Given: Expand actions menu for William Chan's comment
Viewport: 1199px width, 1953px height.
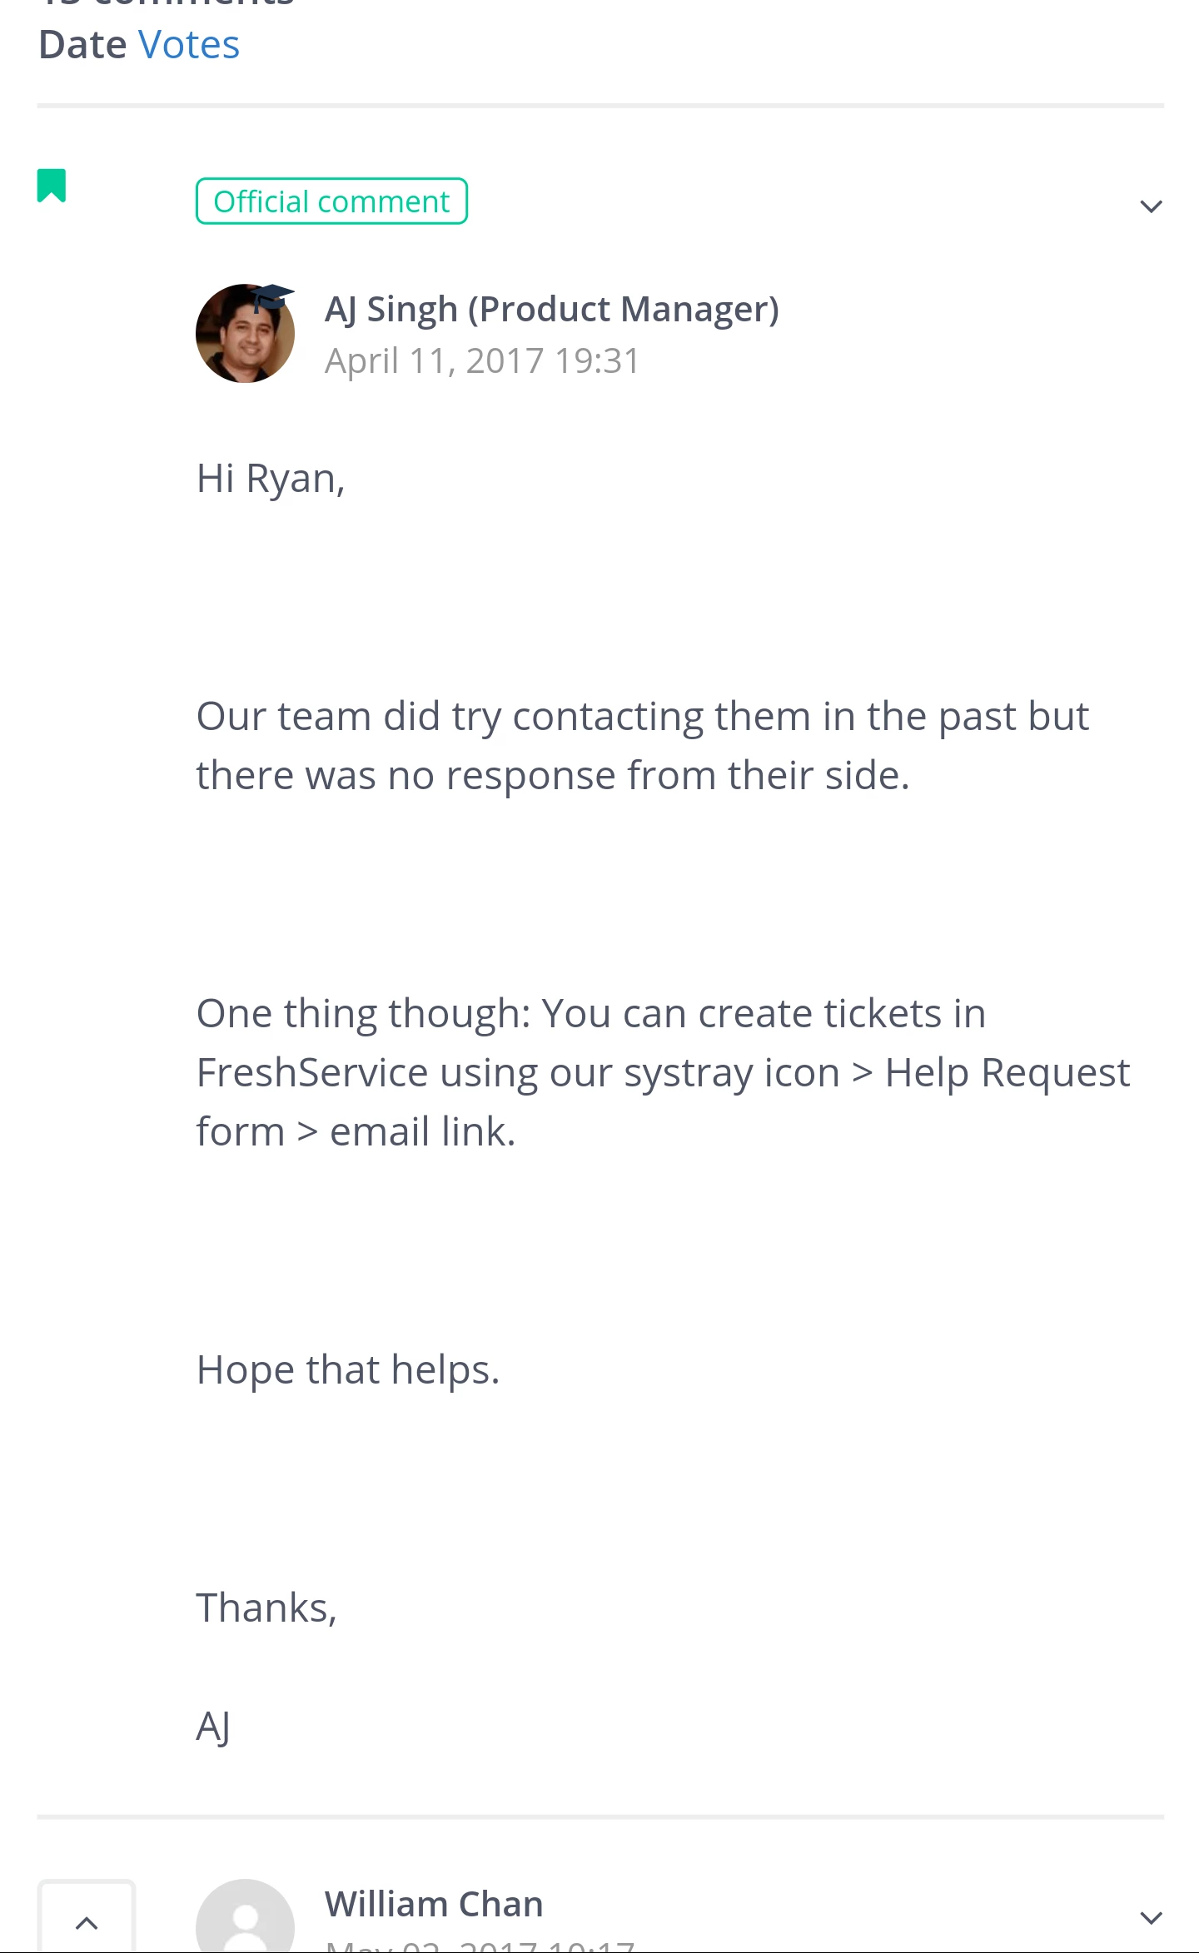Looking at the screenshot, I should [1151, 1918].
